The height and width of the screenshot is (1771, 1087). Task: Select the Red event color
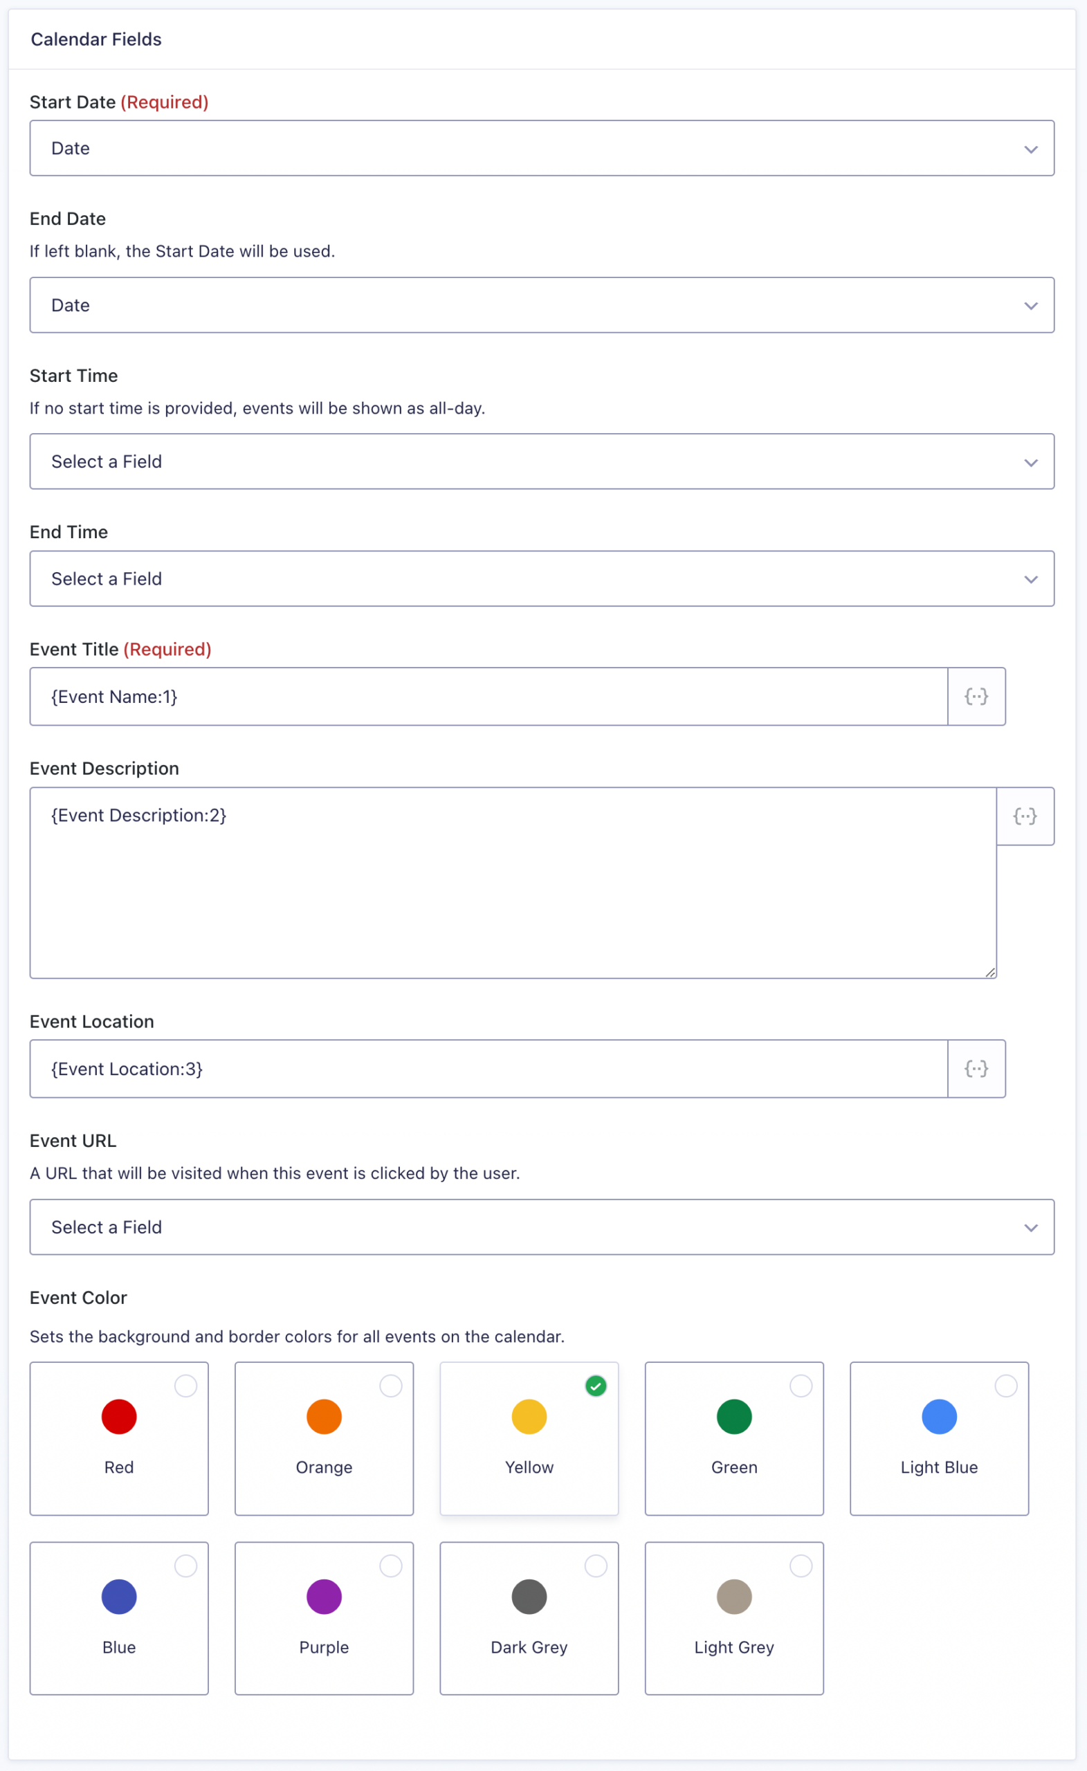pos(118,1438)
